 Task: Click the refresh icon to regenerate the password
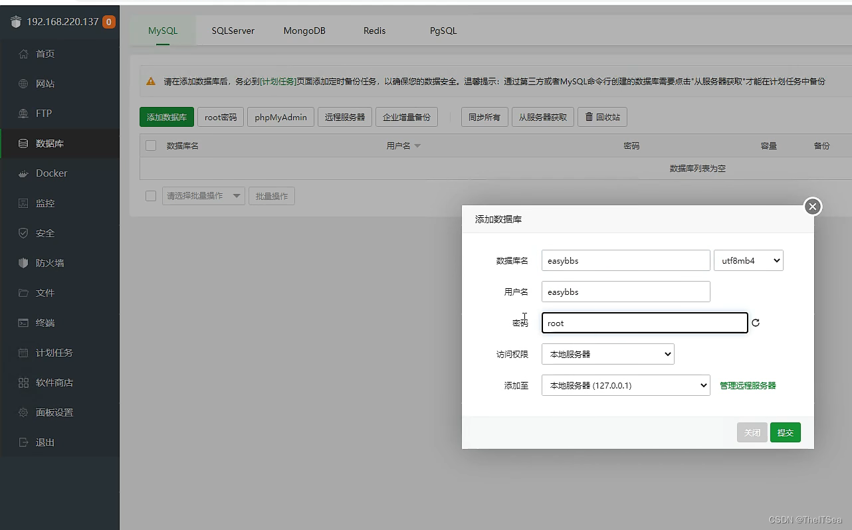pyautogui.click(x=756, y=323)
